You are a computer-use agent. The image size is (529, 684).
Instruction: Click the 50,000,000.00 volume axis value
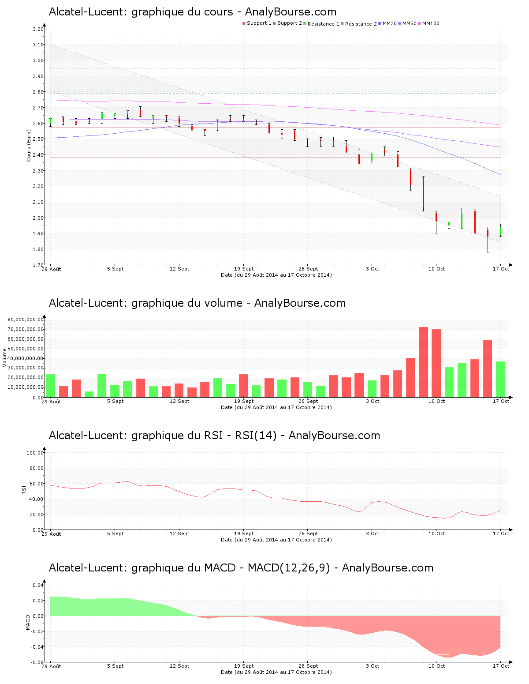26,349
